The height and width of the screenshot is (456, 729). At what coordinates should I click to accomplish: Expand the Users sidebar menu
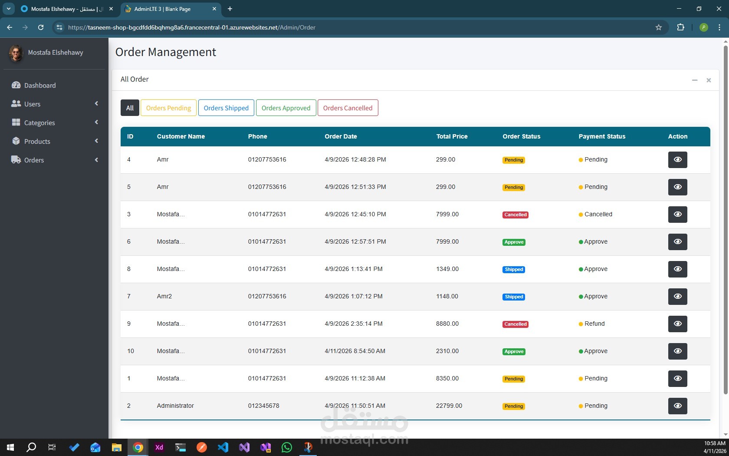tap(54, 104)
